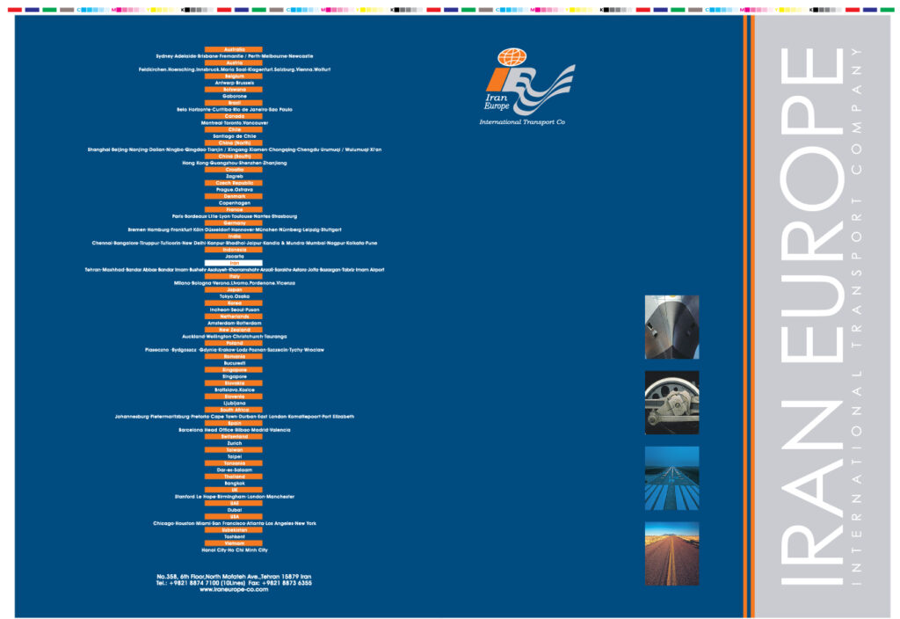Click the orange "India" country label
This screenshot has width=900, height=619.
[x=234, y=236]
